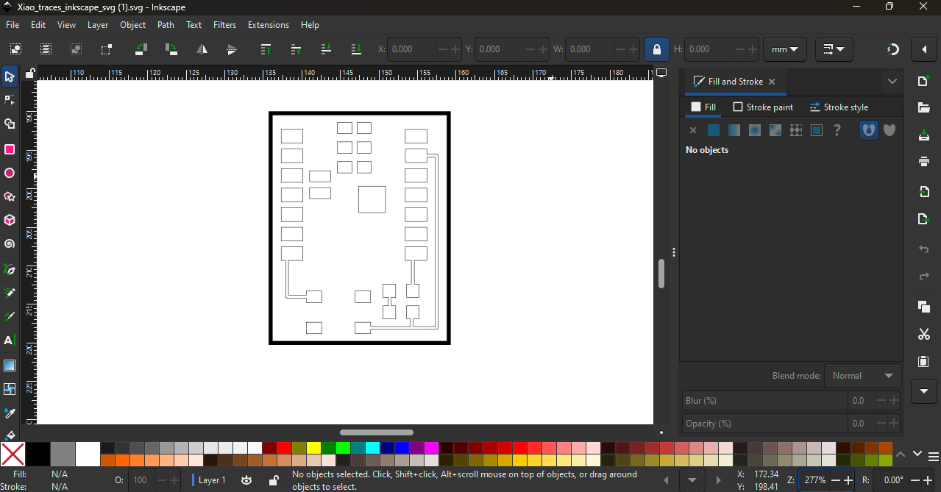Image resolution: width=941 pixels, height=492 pixels.
Task: Raise selection to top icon
Action: 266,49
